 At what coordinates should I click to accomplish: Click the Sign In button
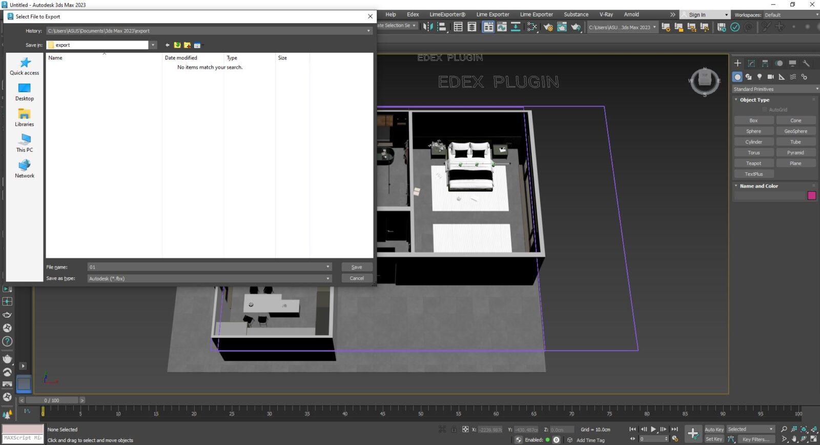705,15
